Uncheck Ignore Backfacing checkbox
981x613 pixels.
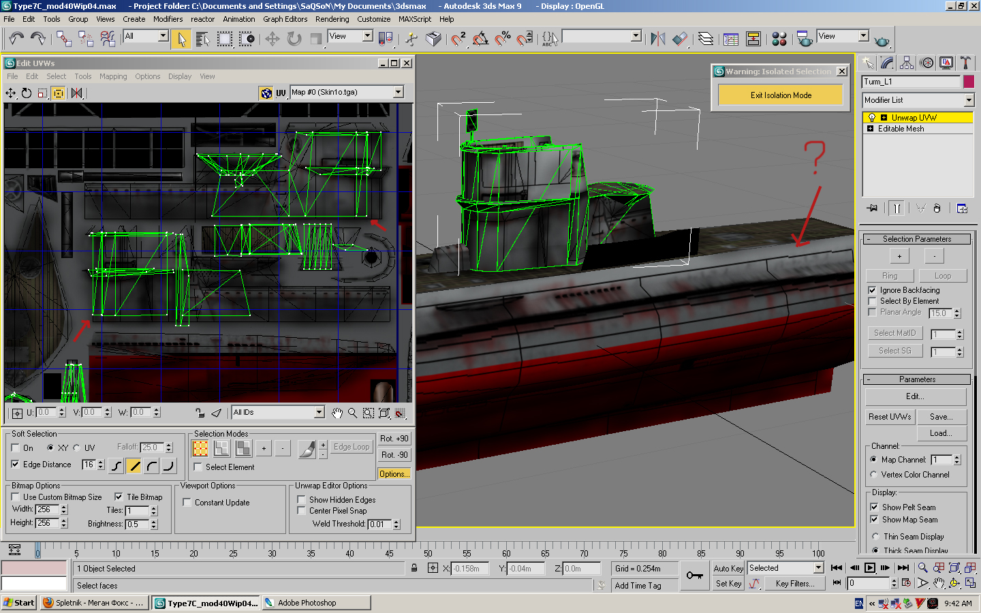coord(873,290)
